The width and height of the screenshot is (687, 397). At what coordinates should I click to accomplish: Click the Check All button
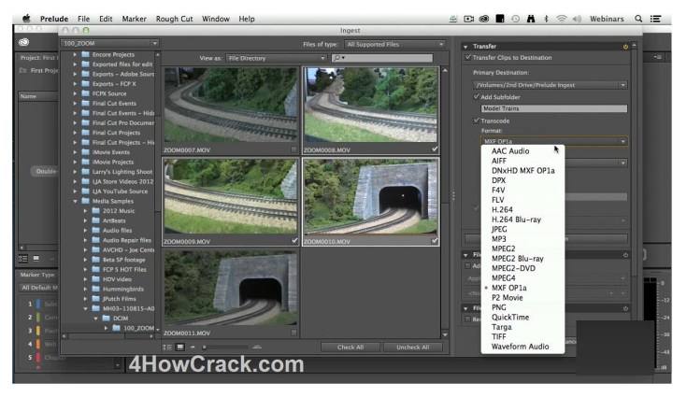[x=351, y=347]
